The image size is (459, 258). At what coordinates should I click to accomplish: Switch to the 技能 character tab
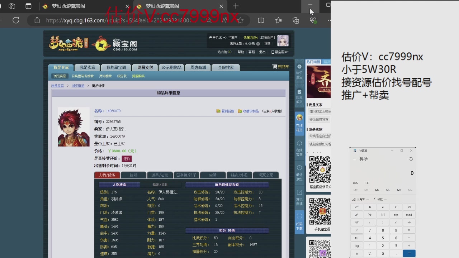(x=133, y=175)
